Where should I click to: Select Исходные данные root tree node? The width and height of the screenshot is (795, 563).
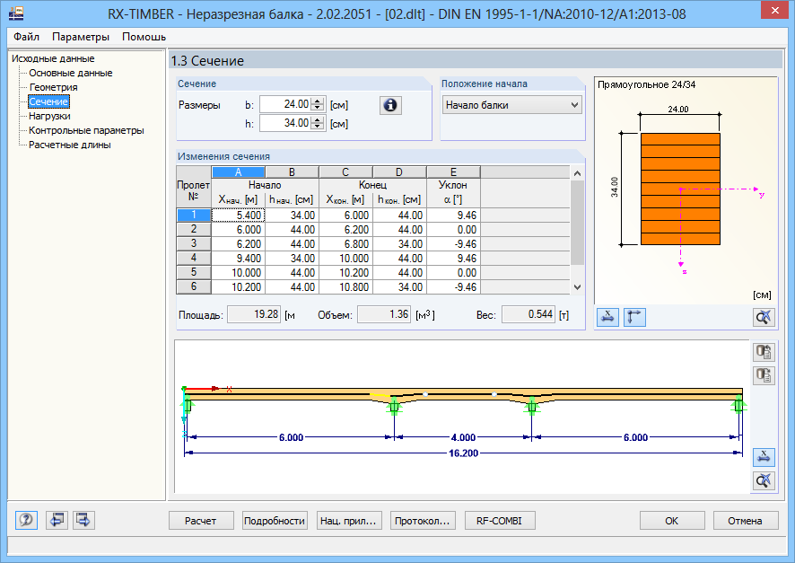coord(53,58)
